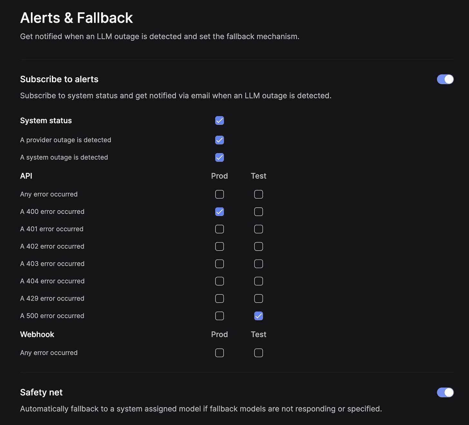Click the API section heading
The width and height of the screenshot is (469, 425).
(26, 176)
